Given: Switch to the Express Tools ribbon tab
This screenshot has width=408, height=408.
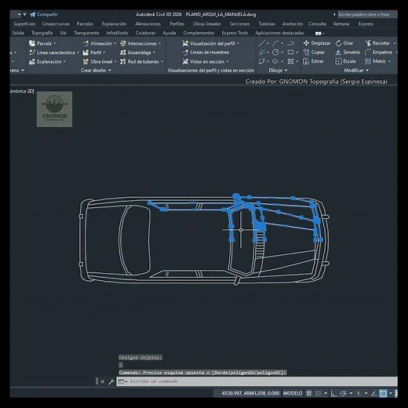Looking at the screenshot, I should point(235,33).
